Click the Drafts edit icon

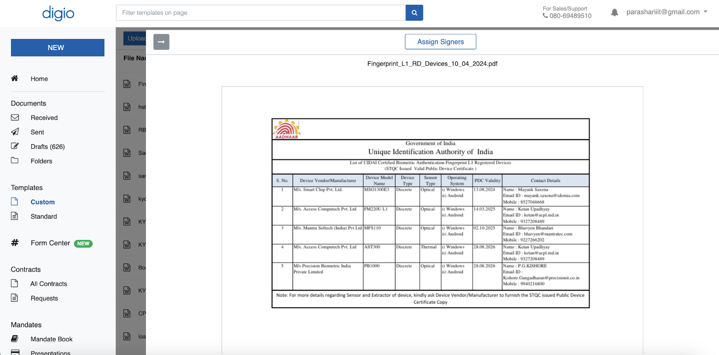tap(15, 146)
